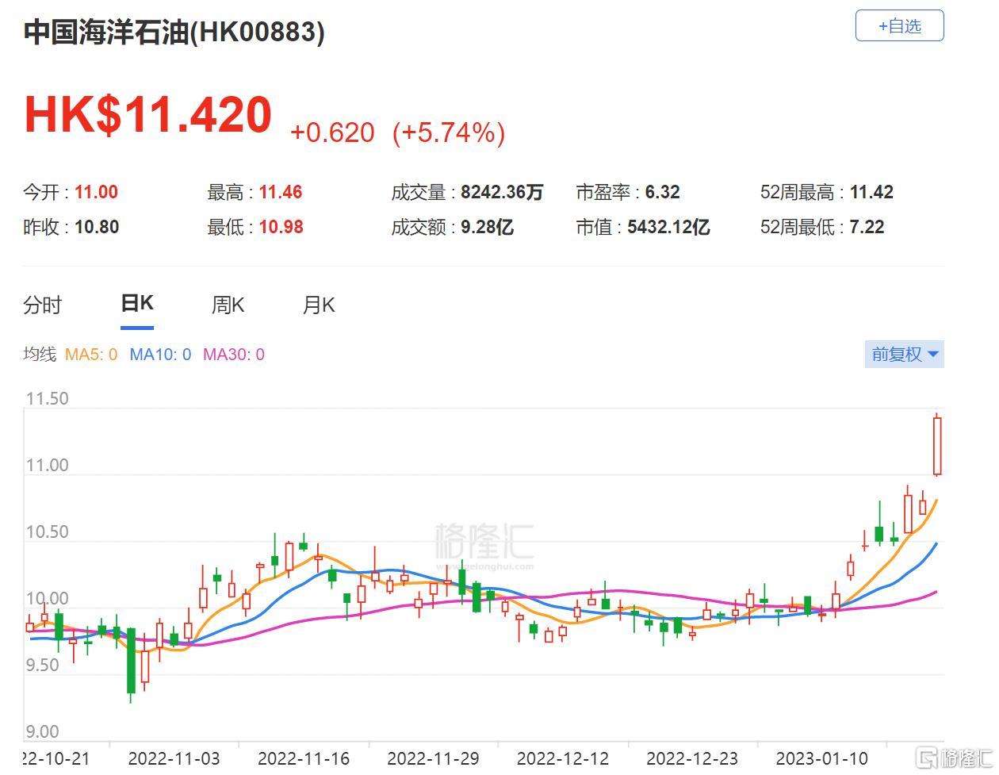The width and height of the screenshot is (999, 775).
Task: Click the 2022-12-23 date axis label
Action: tap(692, 758)
